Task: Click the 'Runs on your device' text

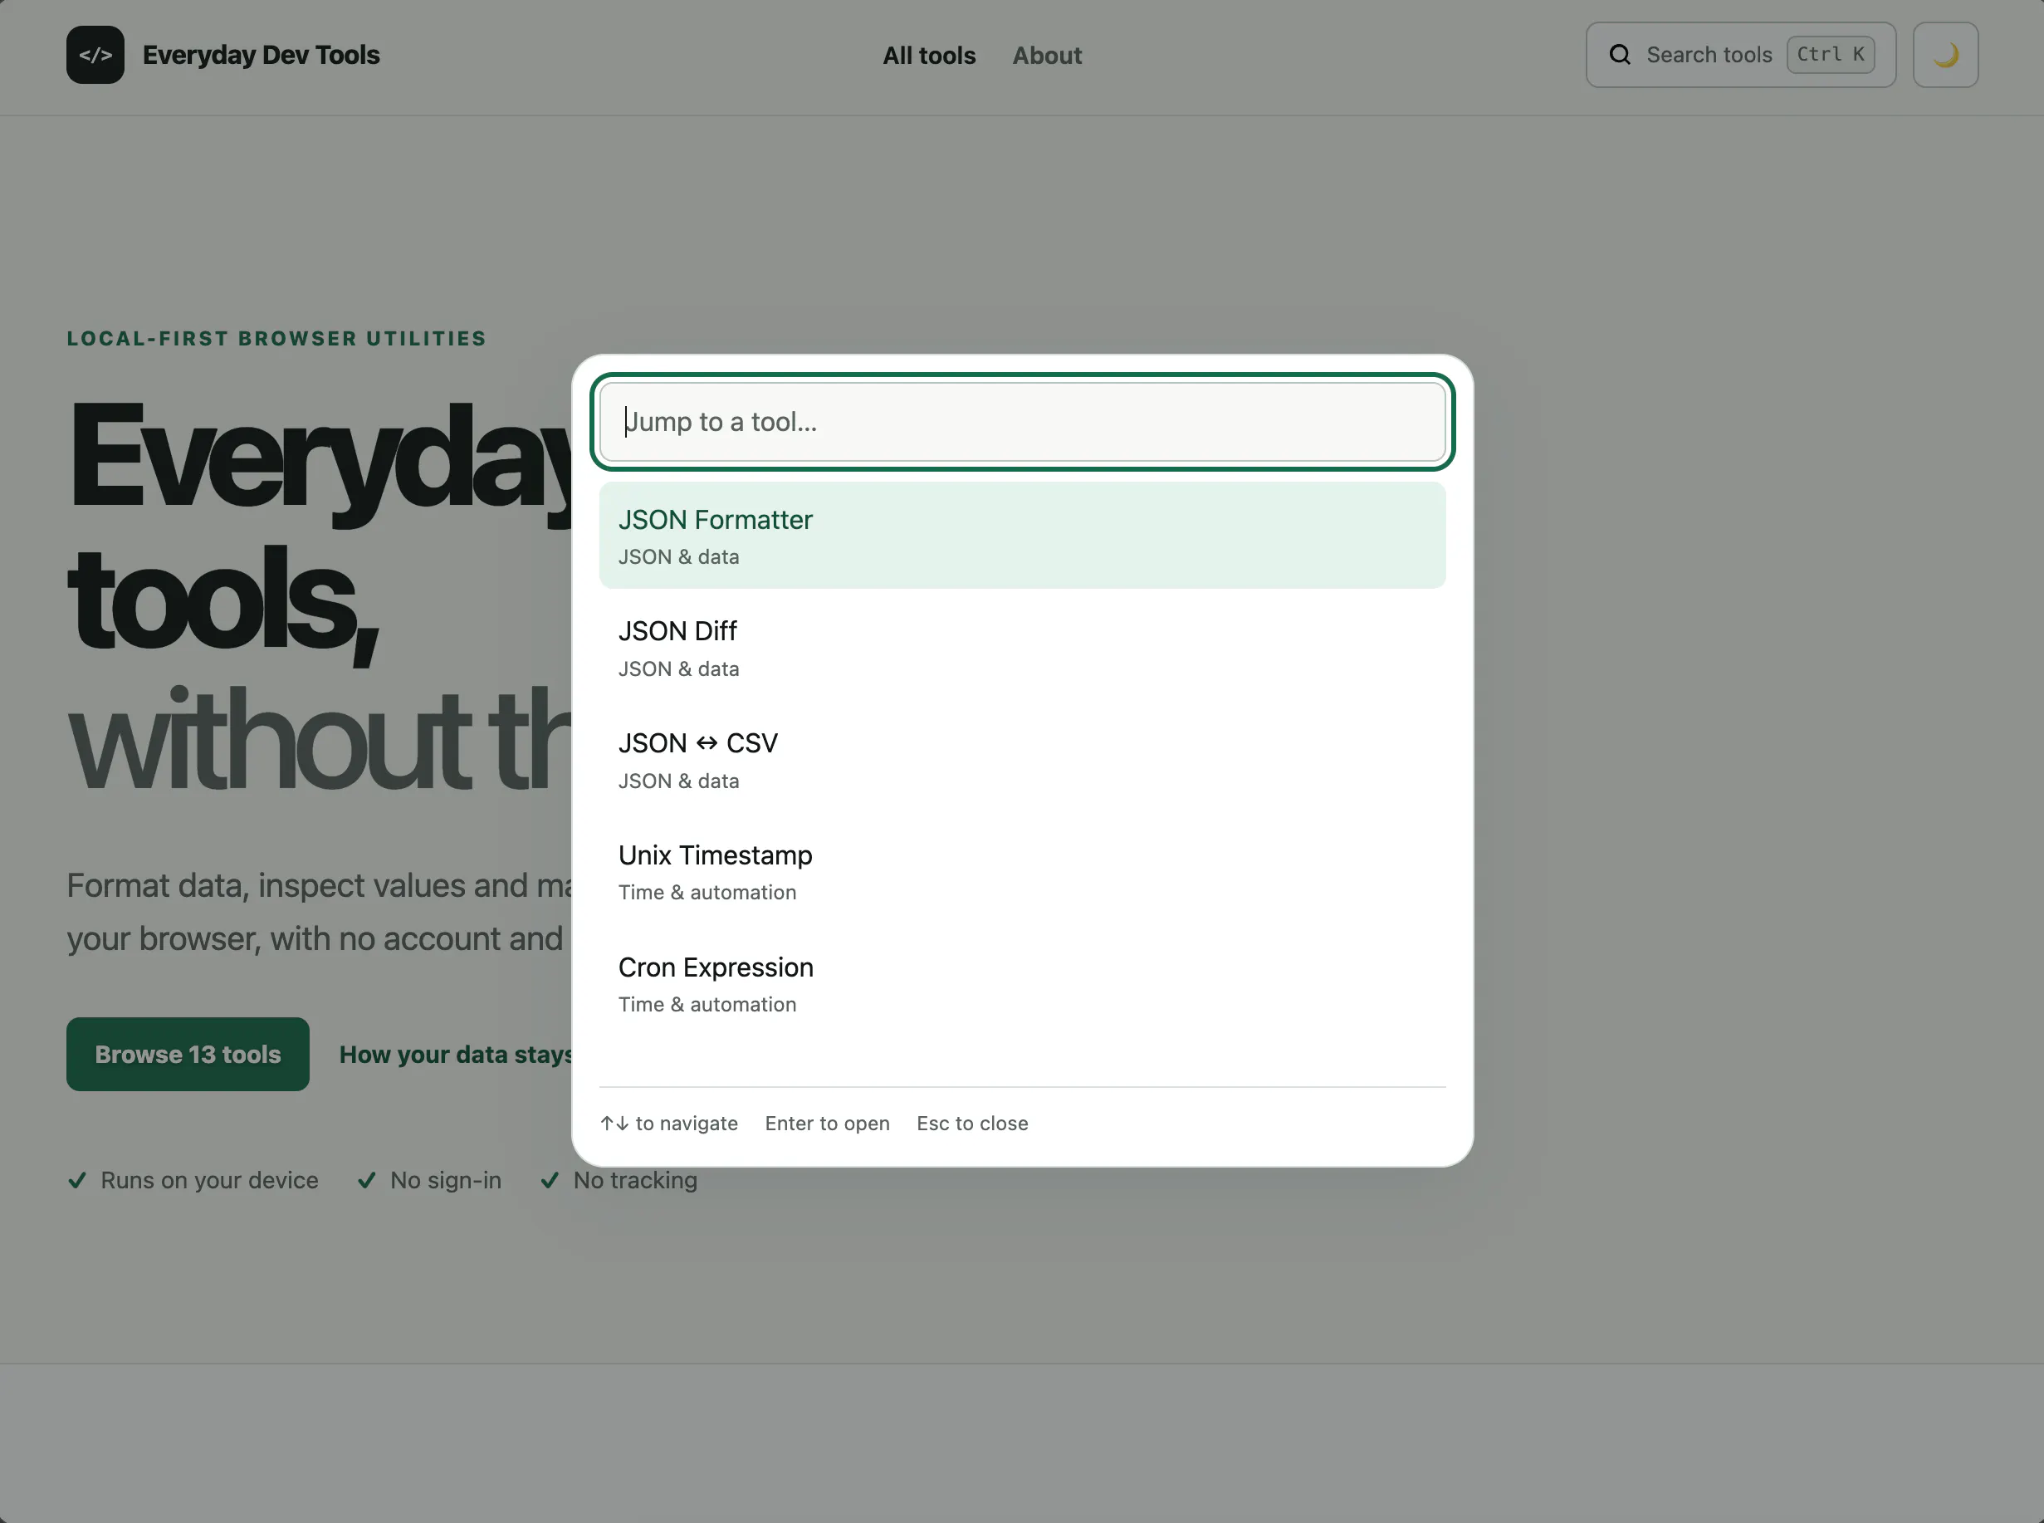Action: click(x=209, y=1180)
